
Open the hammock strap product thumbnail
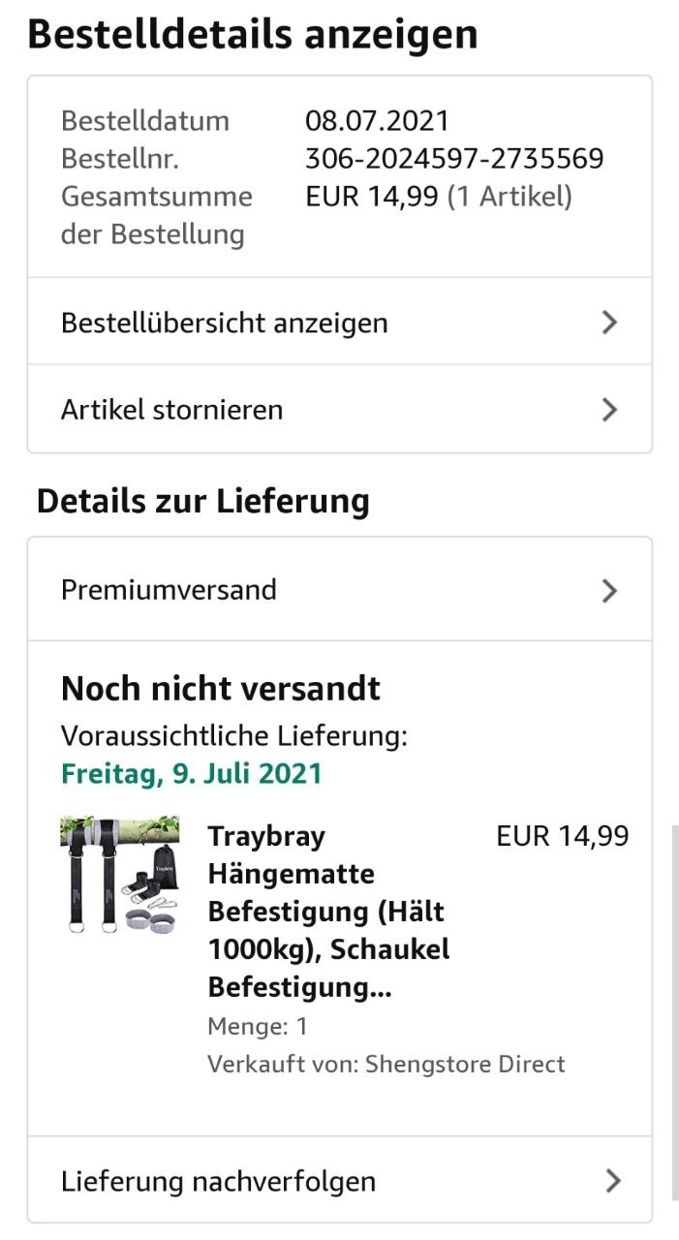tap(119, 877)
